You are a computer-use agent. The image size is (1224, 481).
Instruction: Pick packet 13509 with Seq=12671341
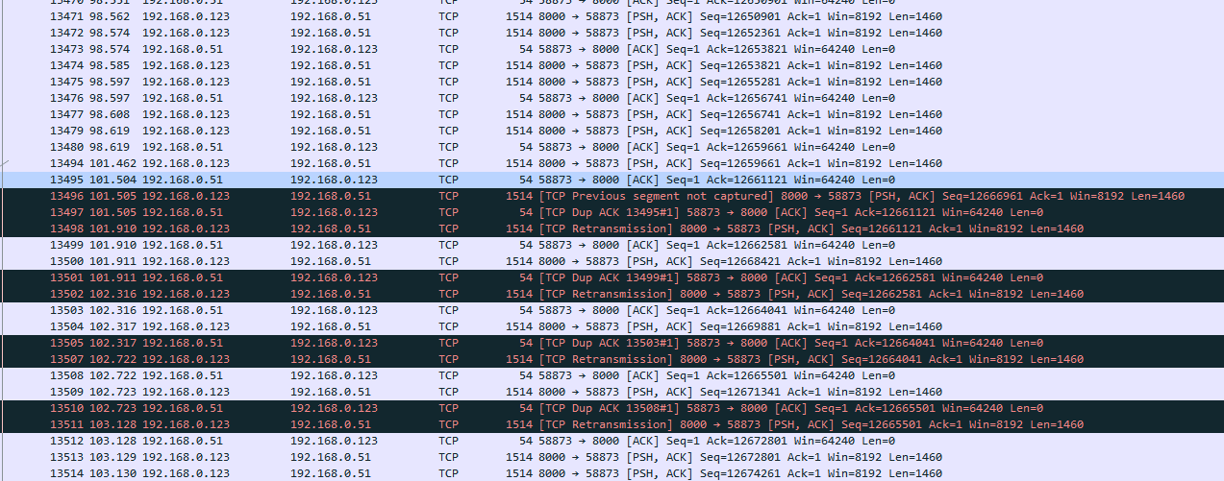pos(615,392)
